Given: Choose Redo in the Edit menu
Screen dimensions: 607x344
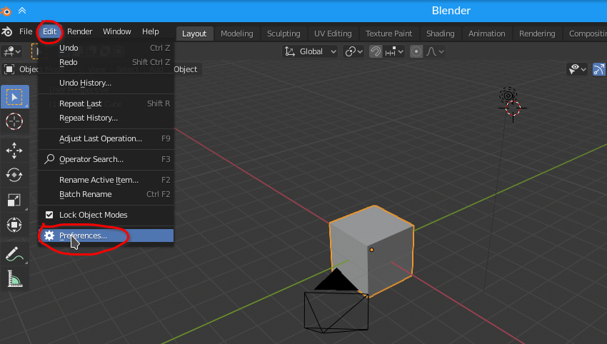Looking at the screenshot, I should [106, 62].
